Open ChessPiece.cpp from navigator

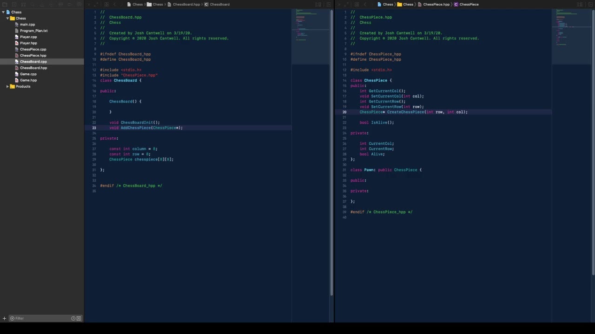pos(33,49)
